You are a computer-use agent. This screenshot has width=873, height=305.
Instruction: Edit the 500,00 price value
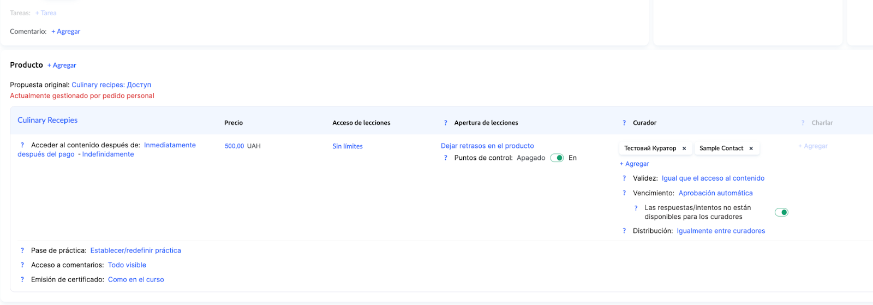pos(234,146)
